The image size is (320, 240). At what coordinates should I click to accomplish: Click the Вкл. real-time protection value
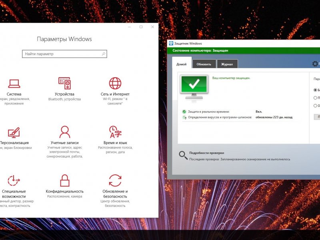tap(259, 112)
